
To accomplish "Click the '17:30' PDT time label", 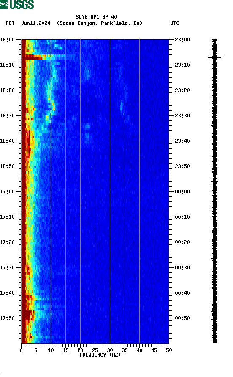I will 7,268.
